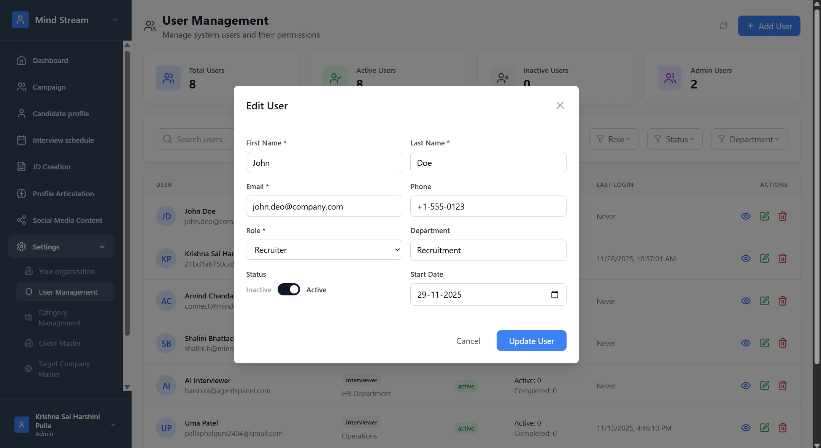This screenshot has height=448, width=821.
Task: Click delete trash icon for AI Interviewer
Action: coord(783,386)
